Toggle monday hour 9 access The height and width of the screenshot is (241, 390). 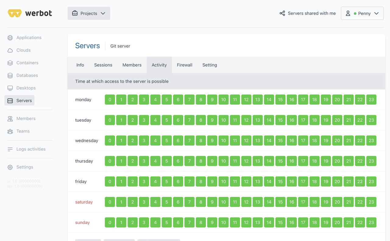tap(212, 100)
